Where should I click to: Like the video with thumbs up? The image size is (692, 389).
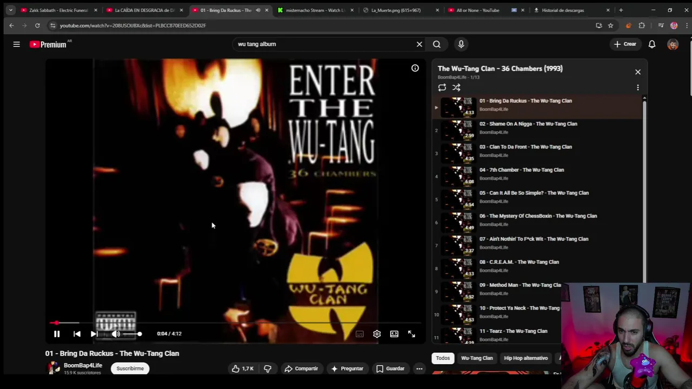coord(242,368)
